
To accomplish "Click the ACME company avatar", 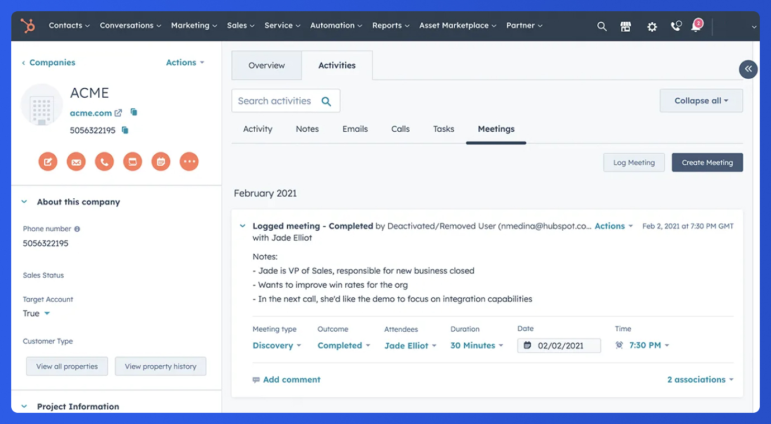I will coord(41,105).
